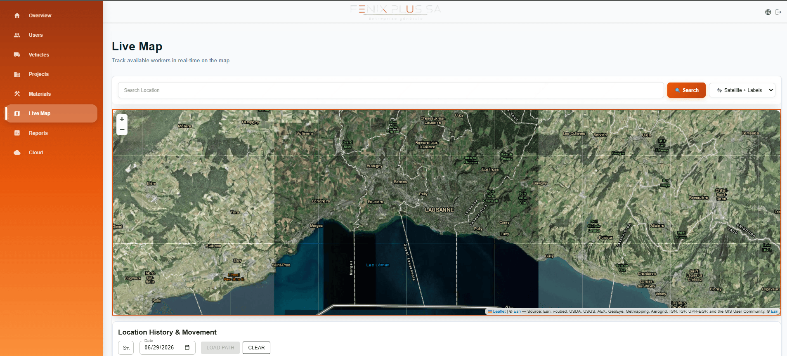Click the Reports chart icon

(x=17, y=133)
